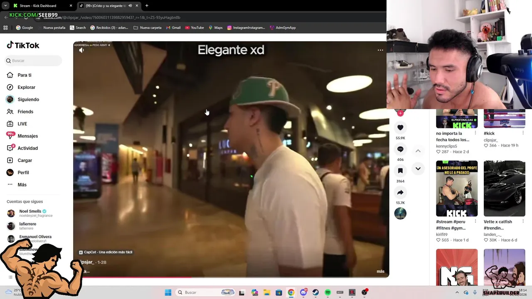Image resolution: width=532 pixels, height=299 pixels.
Task: Open the tab search dropdown
Action: pyautogui.click(x=5, y=6)
